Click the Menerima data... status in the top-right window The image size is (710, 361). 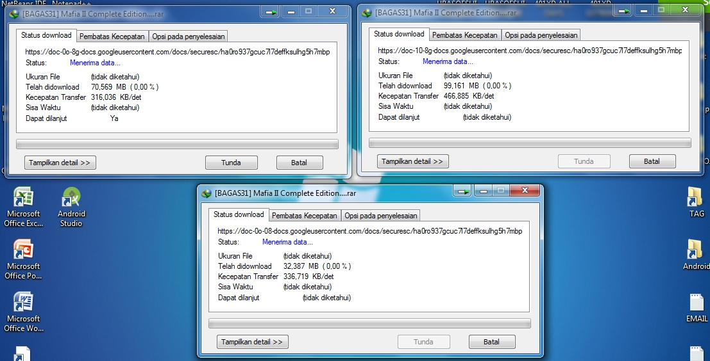click(448, 61)
